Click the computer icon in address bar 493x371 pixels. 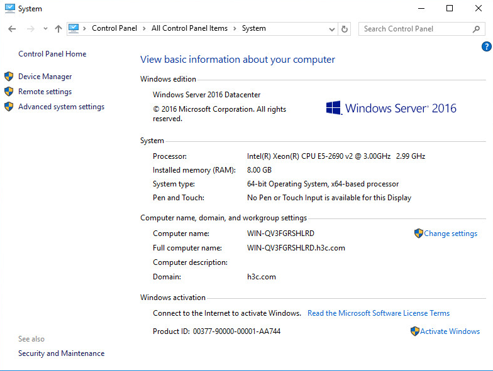(x=74, y=29)
